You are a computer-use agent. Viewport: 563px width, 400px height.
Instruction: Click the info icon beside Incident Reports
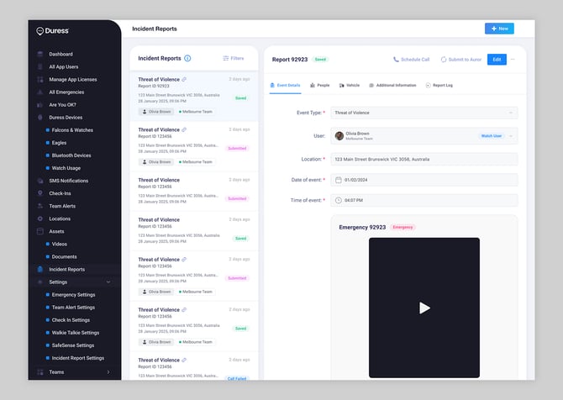(187, 58)
